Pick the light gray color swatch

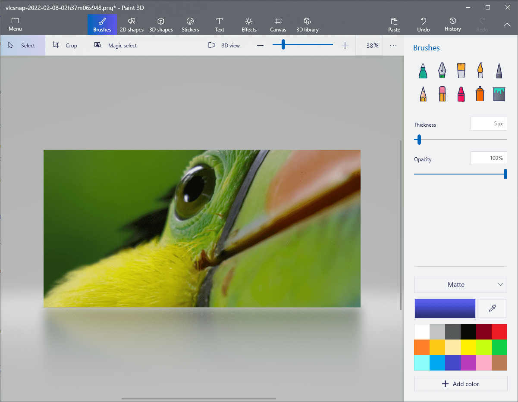[x=437, y=332]
